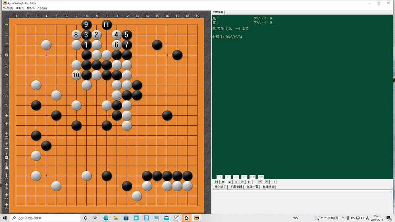
Task: Click black stone numbered 9
Action: click(x=86, y=25)
